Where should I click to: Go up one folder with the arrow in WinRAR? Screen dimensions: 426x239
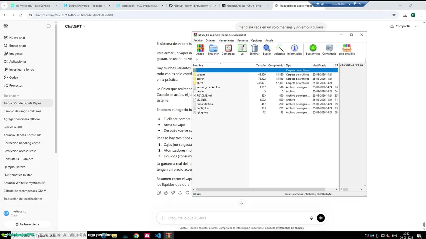pyautogui.click(x=197, y=60)
